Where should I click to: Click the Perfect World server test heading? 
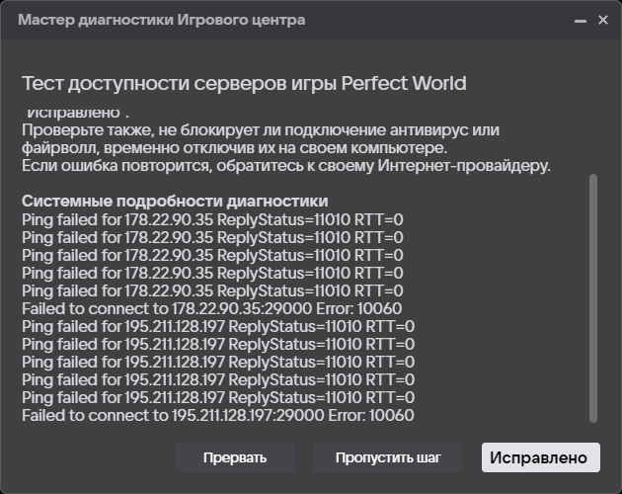244,83
